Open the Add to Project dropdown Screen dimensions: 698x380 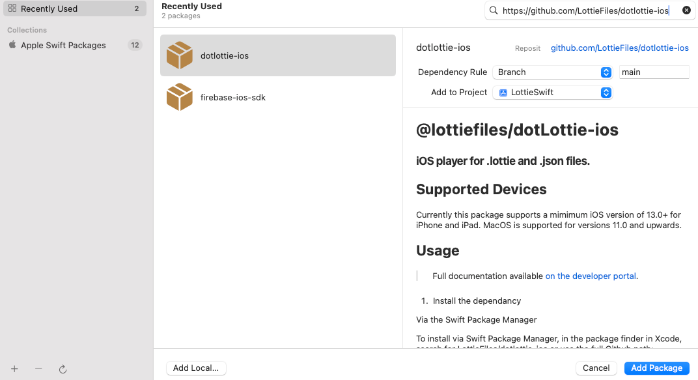pos(552,93)
